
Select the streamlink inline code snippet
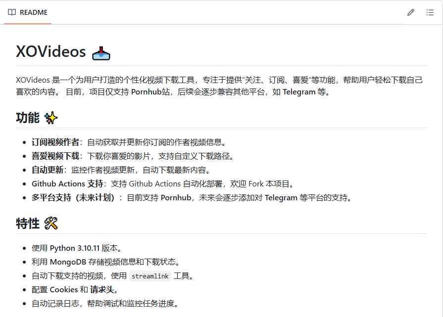(x=150, y=276)
